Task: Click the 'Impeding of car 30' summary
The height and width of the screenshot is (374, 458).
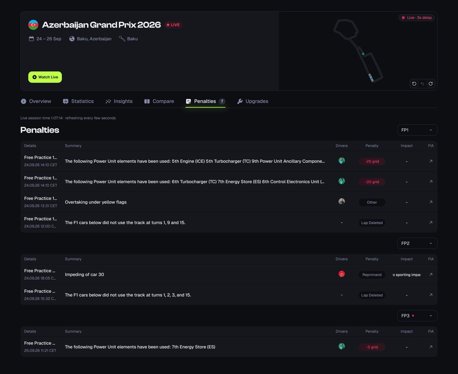Action: pyautogui.click(x=84, y=275)
